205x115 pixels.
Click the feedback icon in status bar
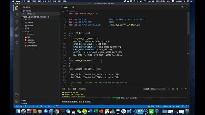coord(183,106)
